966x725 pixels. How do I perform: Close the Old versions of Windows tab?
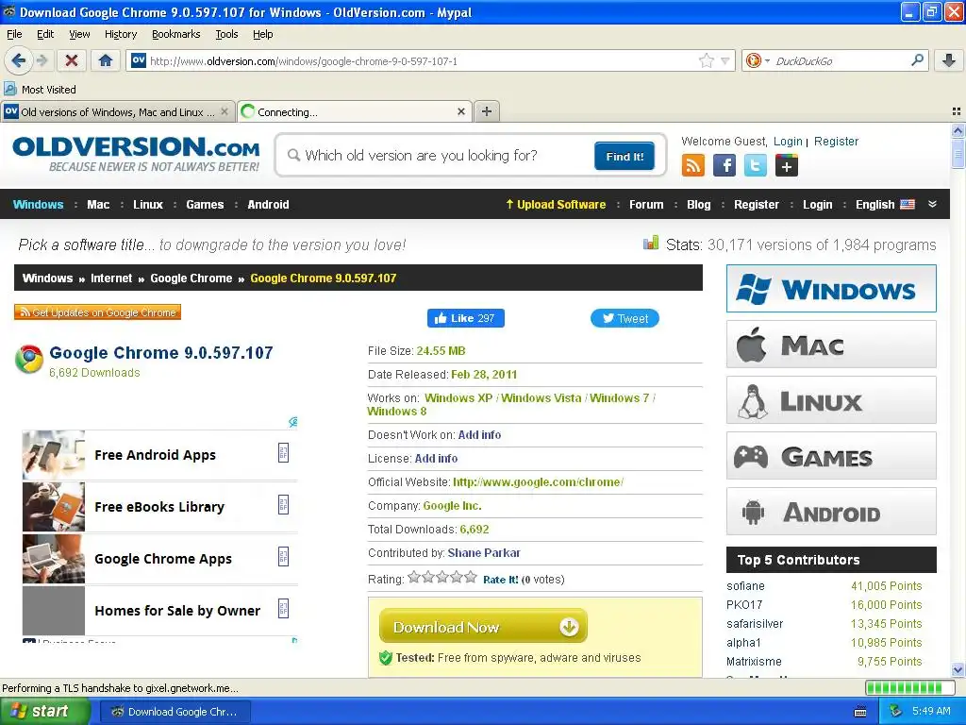coord(225,111)
